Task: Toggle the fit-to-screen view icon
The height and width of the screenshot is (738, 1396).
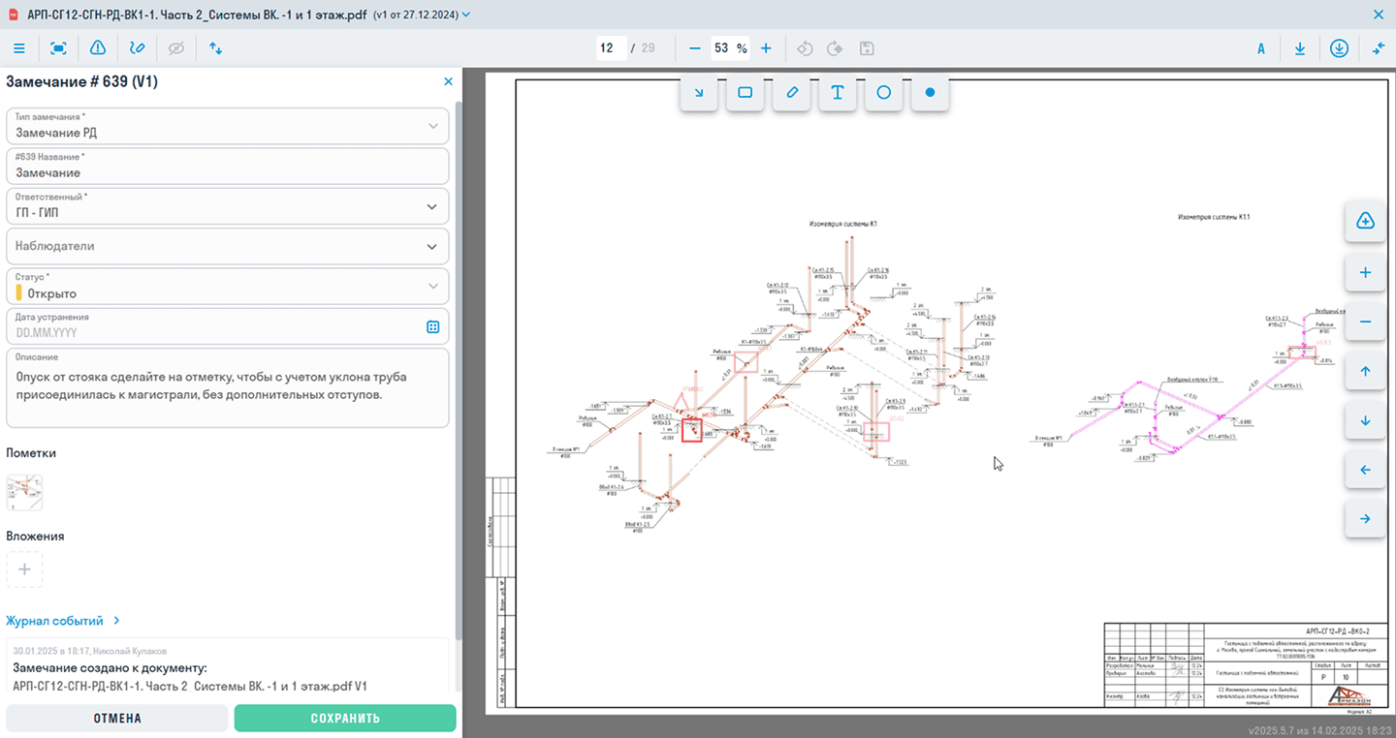Action: click(x=58, y=48)
